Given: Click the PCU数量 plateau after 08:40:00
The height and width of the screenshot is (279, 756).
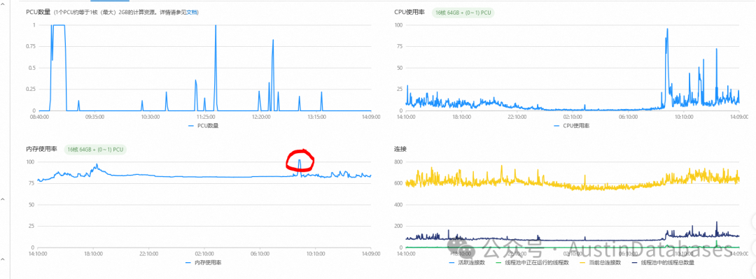Looking at the screenshot, I should [x=59, y=25].
